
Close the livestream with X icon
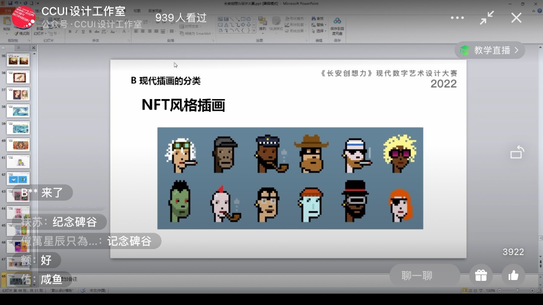point(516,18)
